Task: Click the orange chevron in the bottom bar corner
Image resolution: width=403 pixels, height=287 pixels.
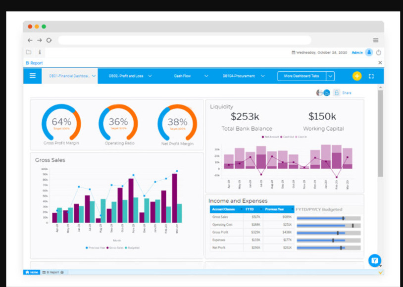Action: (x=380, y=272)
